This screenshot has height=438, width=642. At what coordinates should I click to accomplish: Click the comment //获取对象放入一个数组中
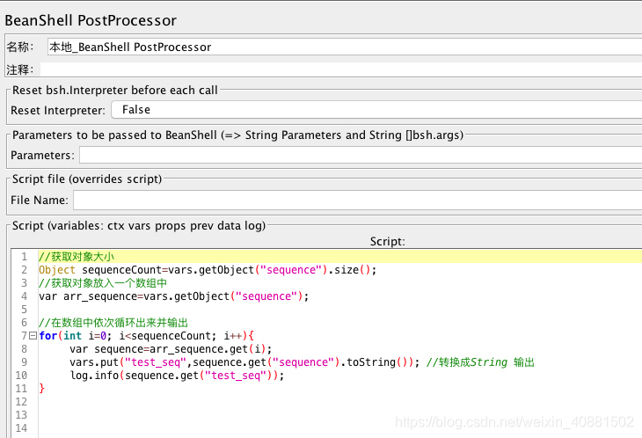pyautogui.click(x=103, y=283)
